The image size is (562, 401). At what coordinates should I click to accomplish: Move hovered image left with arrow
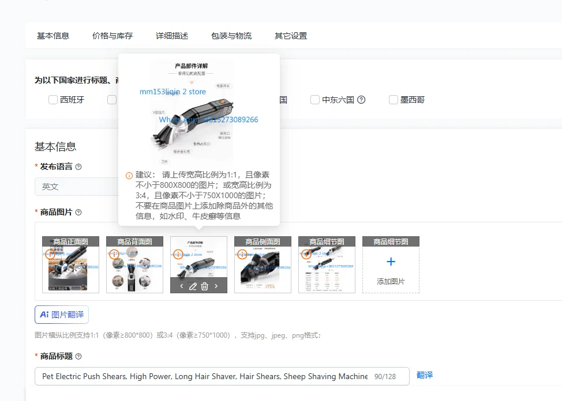tap(182, 286)
